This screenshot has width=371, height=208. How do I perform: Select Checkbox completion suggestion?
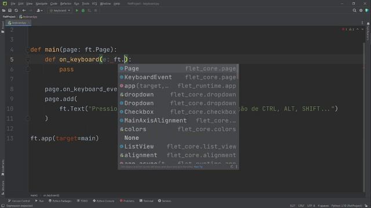point(178,112)
